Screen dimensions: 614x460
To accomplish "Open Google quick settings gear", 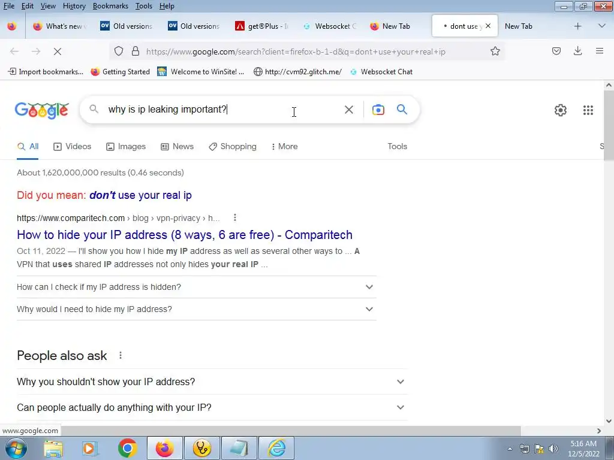I will [561, 110].
